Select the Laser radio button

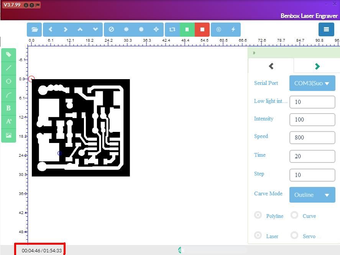[258, 235]
